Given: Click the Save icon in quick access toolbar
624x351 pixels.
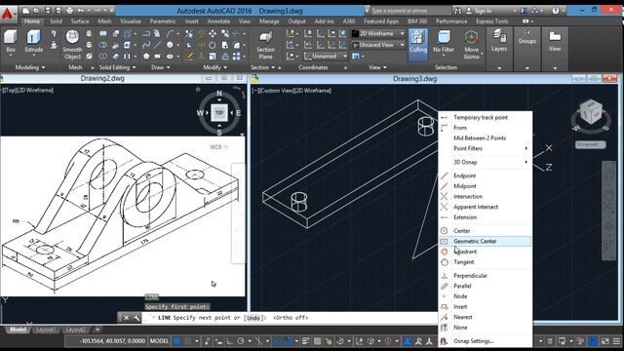Looking at the screenshot, I should pyautogui.click(x=48, y=11).
